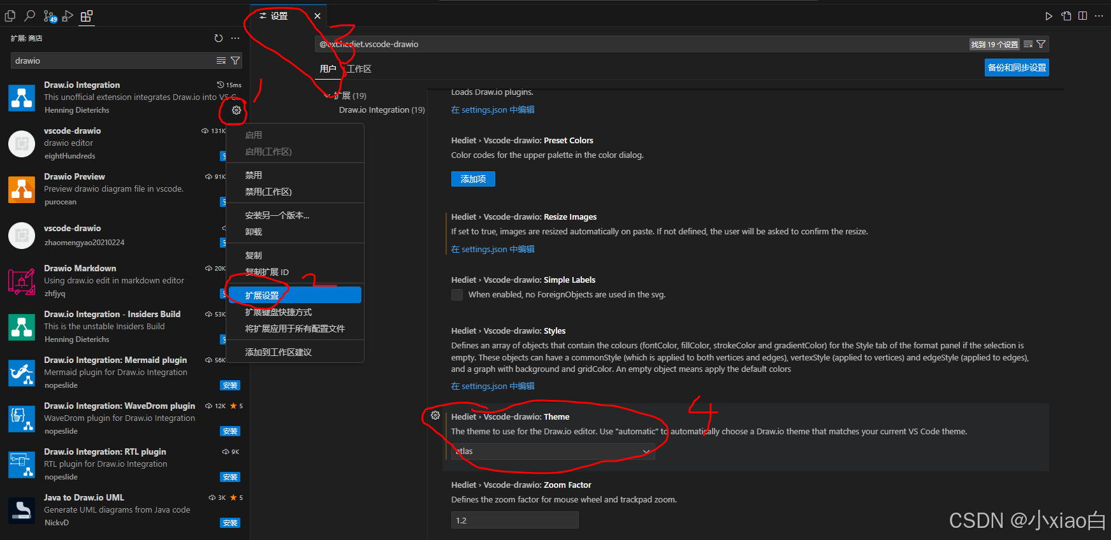Open settings.json link under Resize Images
1111x540 pixels.
click(x=493, y=249)
